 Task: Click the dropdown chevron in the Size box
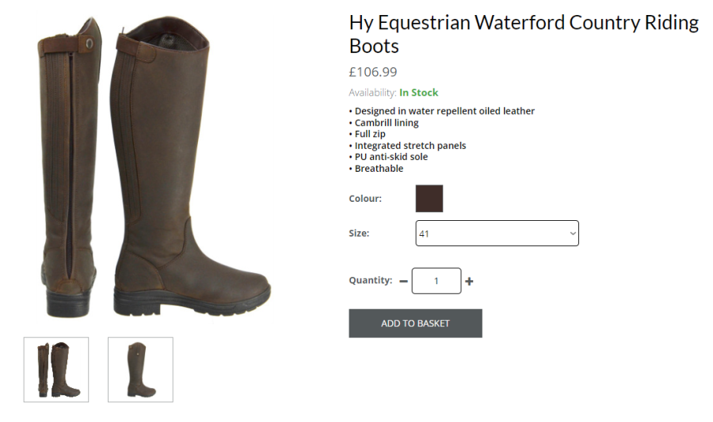(x=573, y=234)
